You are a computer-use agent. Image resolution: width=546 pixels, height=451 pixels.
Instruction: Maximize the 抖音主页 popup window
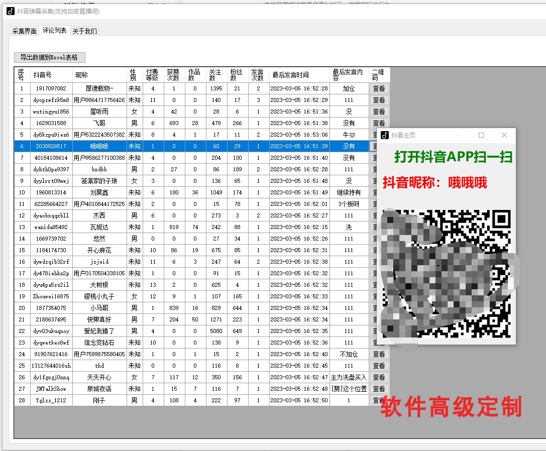481,135
